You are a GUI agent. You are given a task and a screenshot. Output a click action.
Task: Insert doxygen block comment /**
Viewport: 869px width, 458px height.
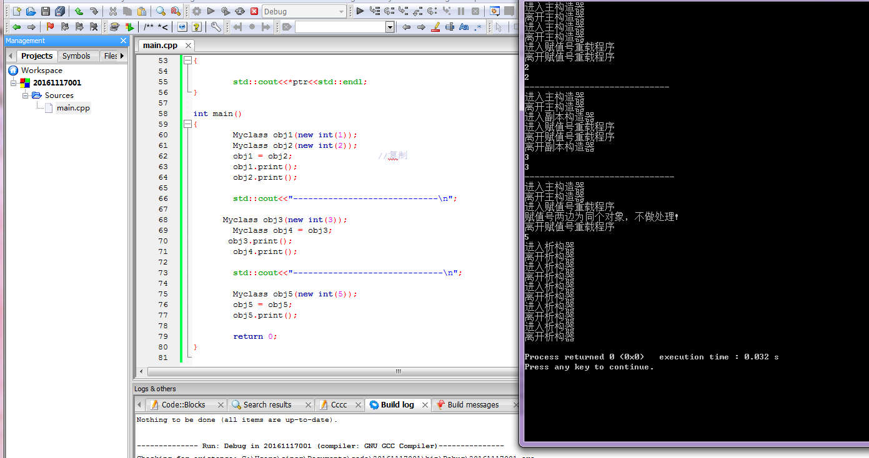[149, 27]
